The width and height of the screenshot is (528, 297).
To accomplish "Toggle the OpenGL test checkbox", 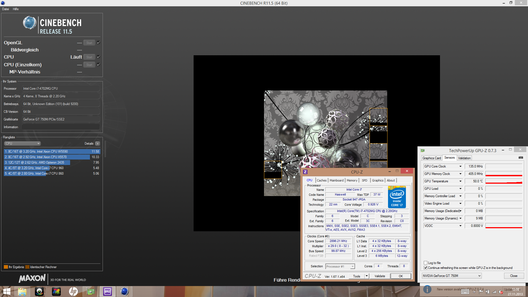I will pyautogui.click(x=98, y=43).
